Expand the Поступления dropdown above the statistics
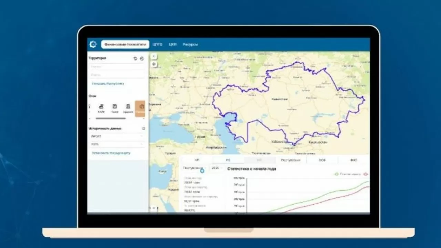The image size is (441, 248). click(x=194, y=168)
